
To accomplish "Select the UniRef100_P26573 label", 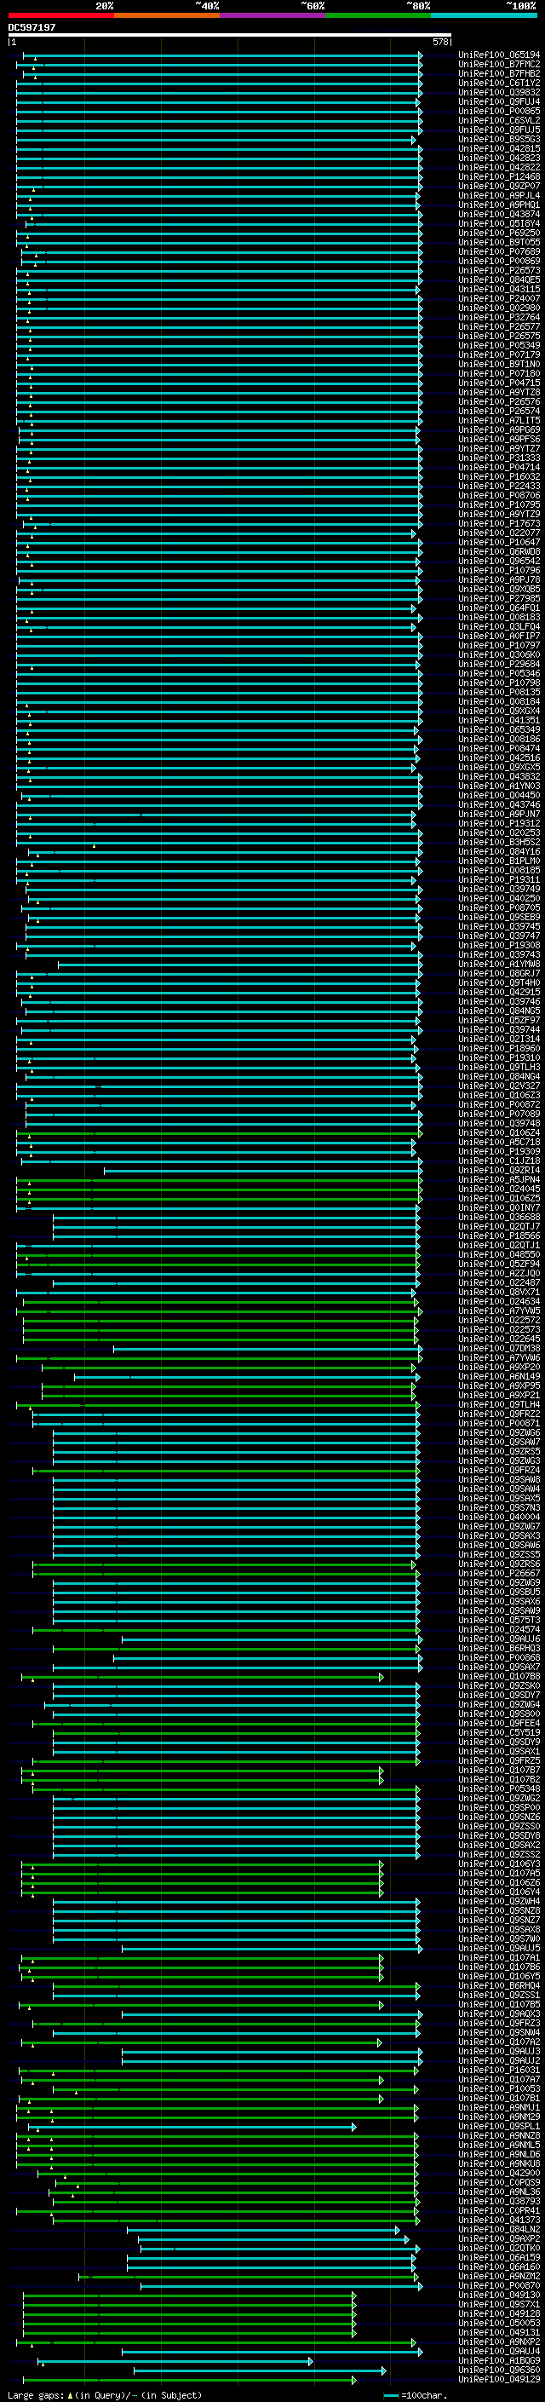I will tap(499, 270).
